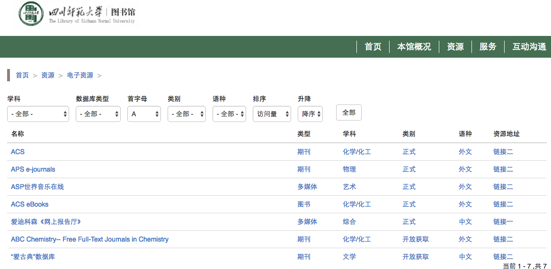Go to 电子资源 in the breadcrumb
The width and height of the screenshot is (551, 269).
80,75
